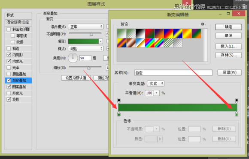Viewport: 249px width, 159px height.
Task: Open the 混合模式 dropdown showing 正常
Action: (x=86, y=26)
